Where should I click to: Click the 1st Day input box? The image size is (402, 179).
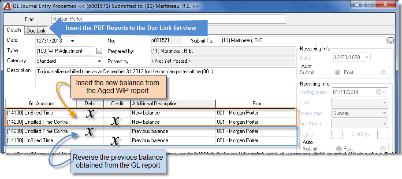click(337, 134)
